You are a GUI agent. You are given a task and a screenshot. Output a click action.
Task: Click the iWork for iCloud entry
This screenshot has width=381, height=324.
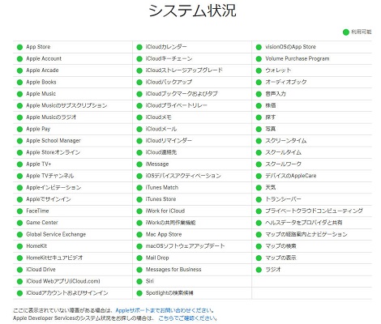(x=165, y=211)
